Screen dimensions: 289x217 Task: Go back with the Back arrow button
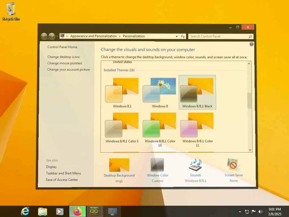pyautogui.click(x=44, y=36)
